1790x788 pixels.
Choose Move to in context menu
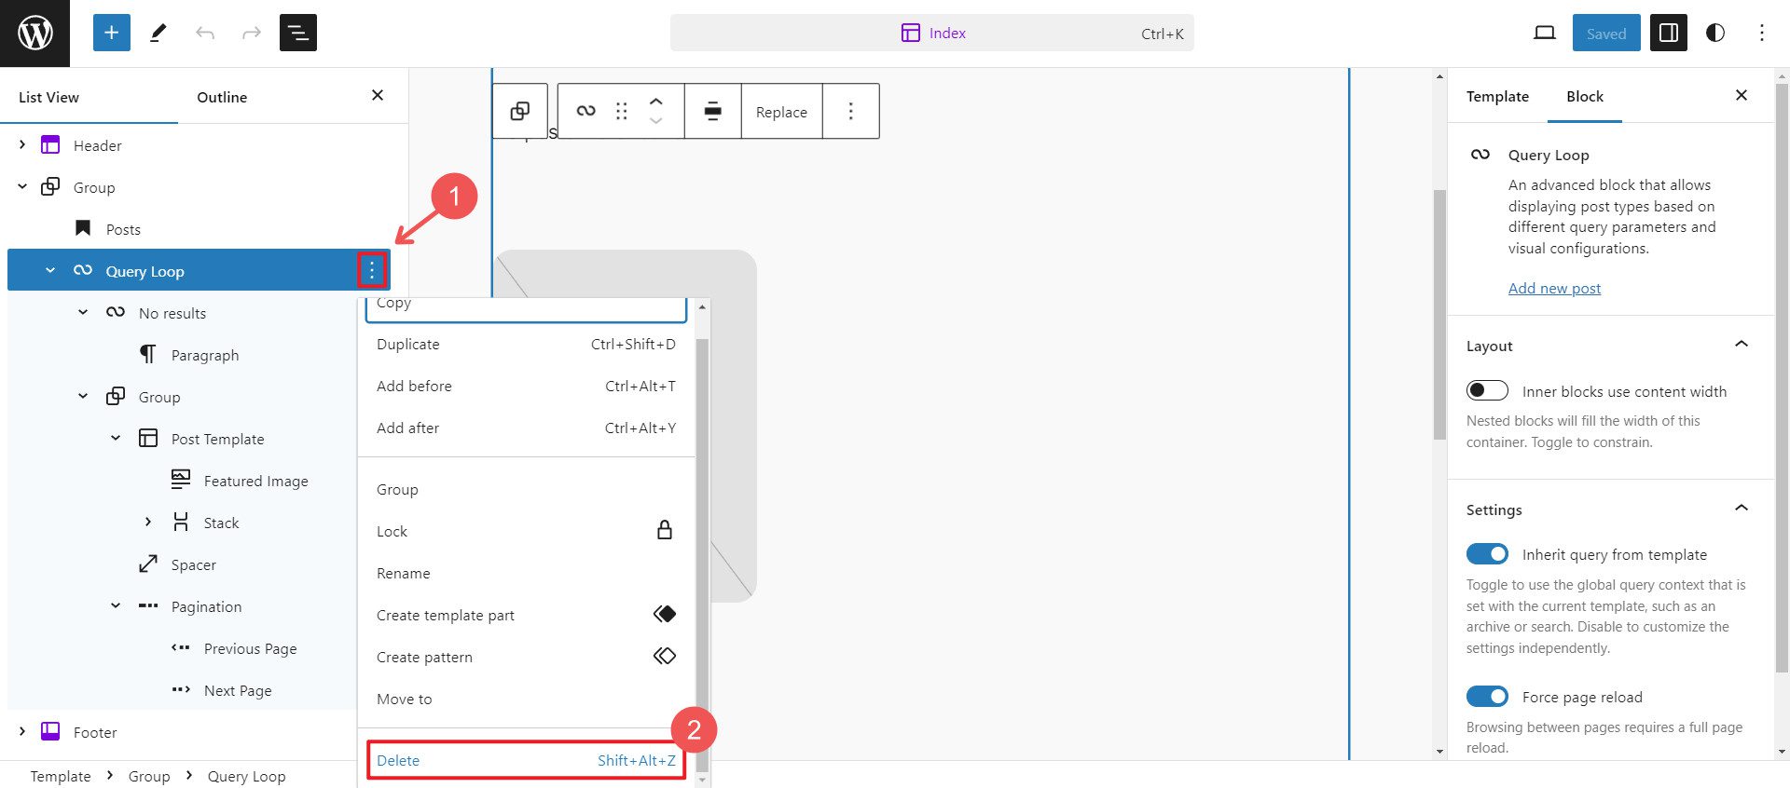click(x=526, y=699)
